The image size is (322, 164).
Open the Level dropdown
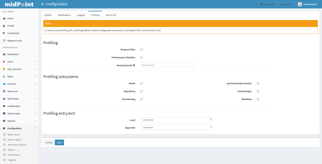[176, 120]
